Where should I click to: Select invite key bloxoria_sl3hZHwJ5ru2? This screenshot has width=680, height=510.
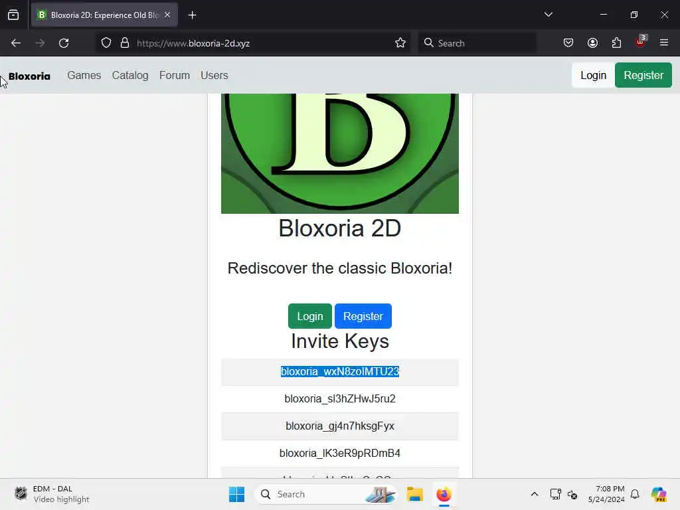point(340,398)
